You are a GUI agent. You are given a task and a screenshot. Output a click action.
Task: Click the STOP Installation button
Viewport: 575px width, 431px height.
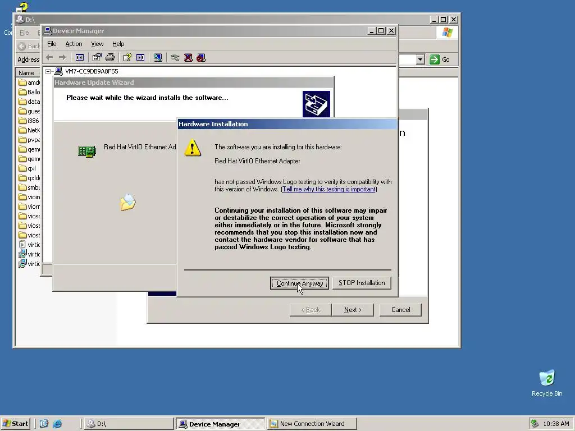pyautogui.click(x=362, y=283)
